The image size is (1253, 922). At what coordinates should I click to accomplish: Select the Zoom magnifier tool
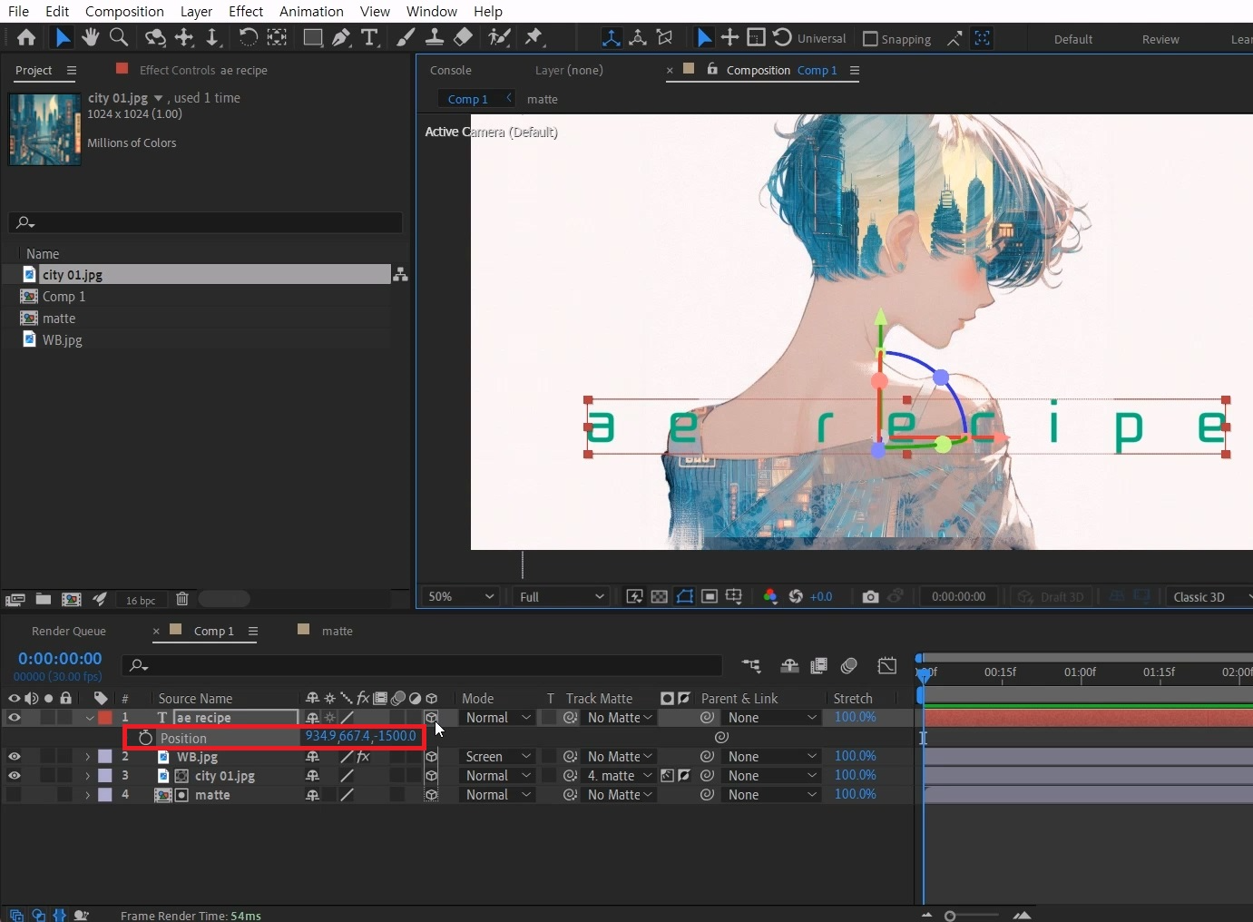119,37
